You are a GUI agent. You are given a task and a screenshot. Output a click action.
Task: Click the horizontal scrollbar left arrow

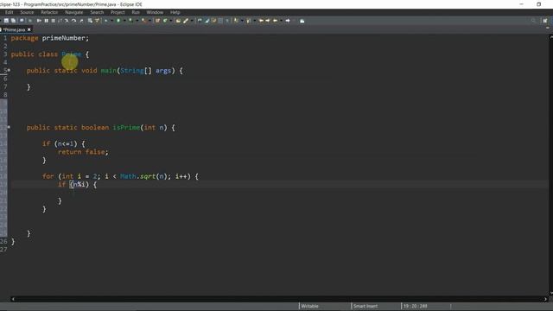[x=13, y=299]
